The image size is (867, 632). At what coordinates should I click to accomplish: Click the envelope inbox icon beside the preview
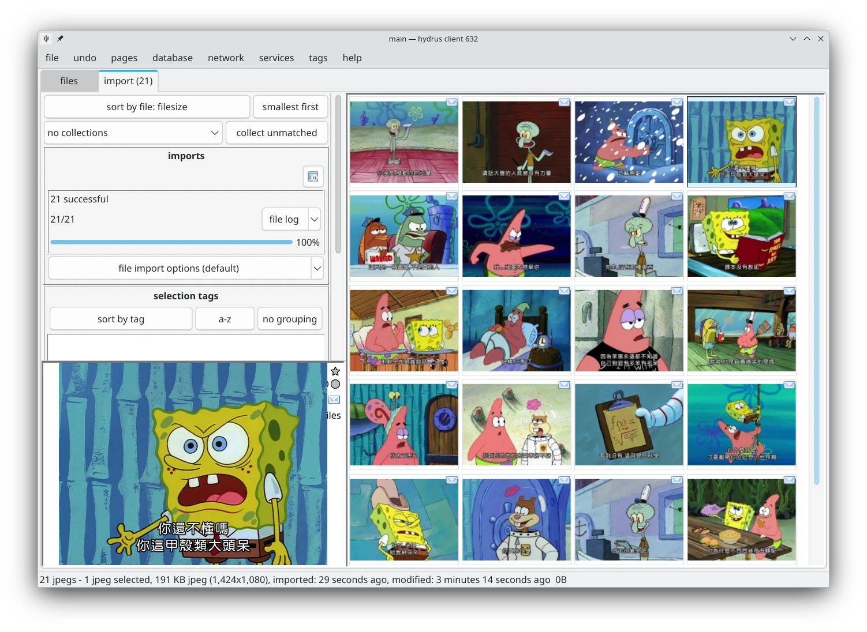click(x=334, y=400)
